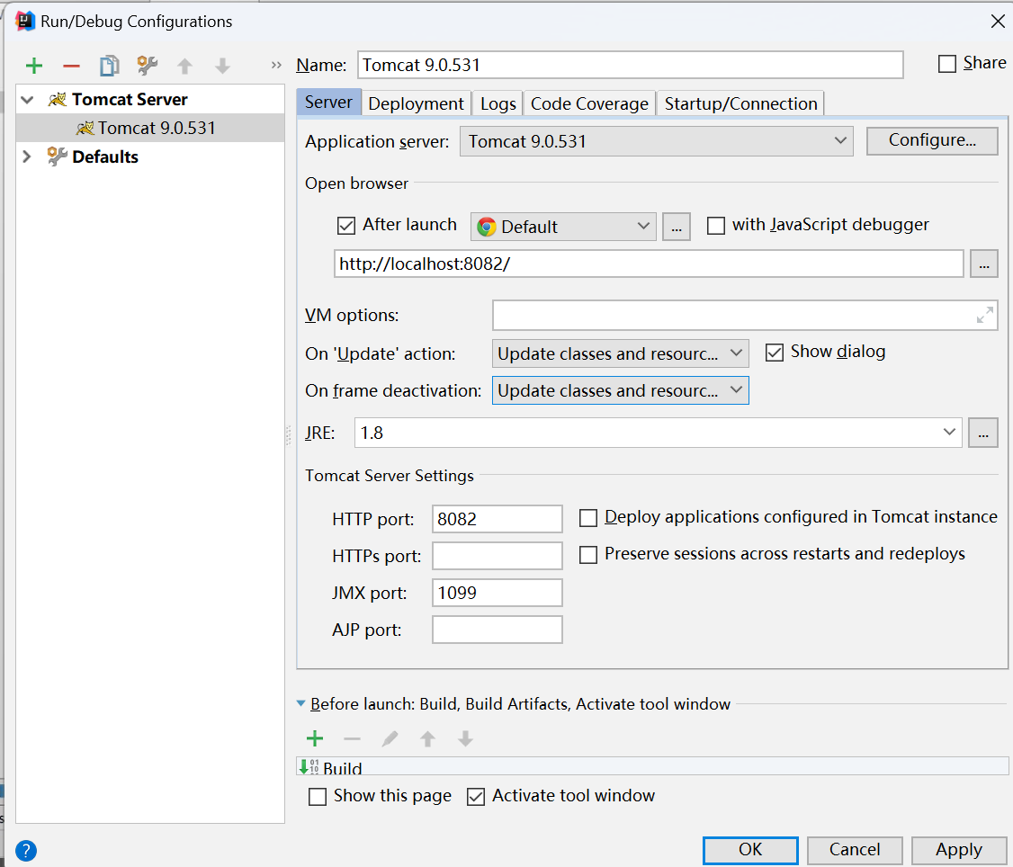Toggle the Show dialog checkbox
Screen dimensions: 1013x867
[x=774, y=352]
